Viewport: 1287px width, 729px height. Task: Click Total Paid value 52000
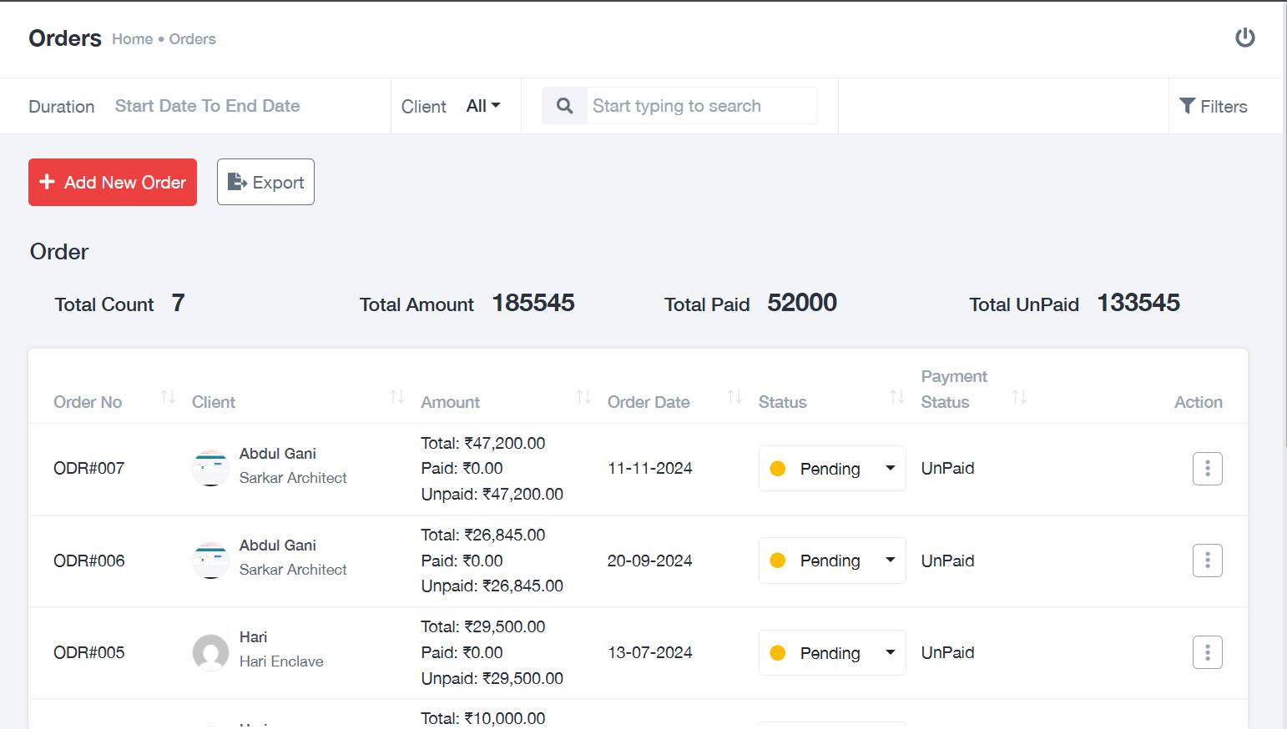[x=802, y=303]
